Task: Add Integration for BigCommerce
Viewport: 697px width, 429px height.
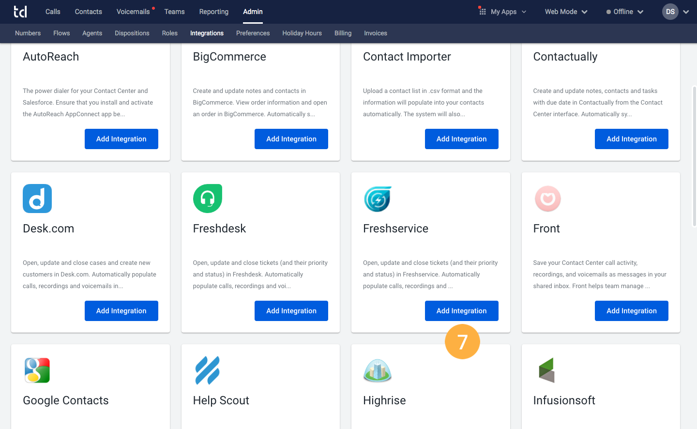Action: pos(291,139)
